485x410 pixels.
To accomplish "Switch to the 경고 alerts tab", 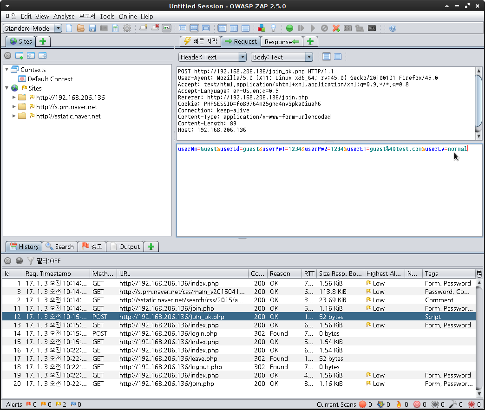I will click(x=92, y=247).
